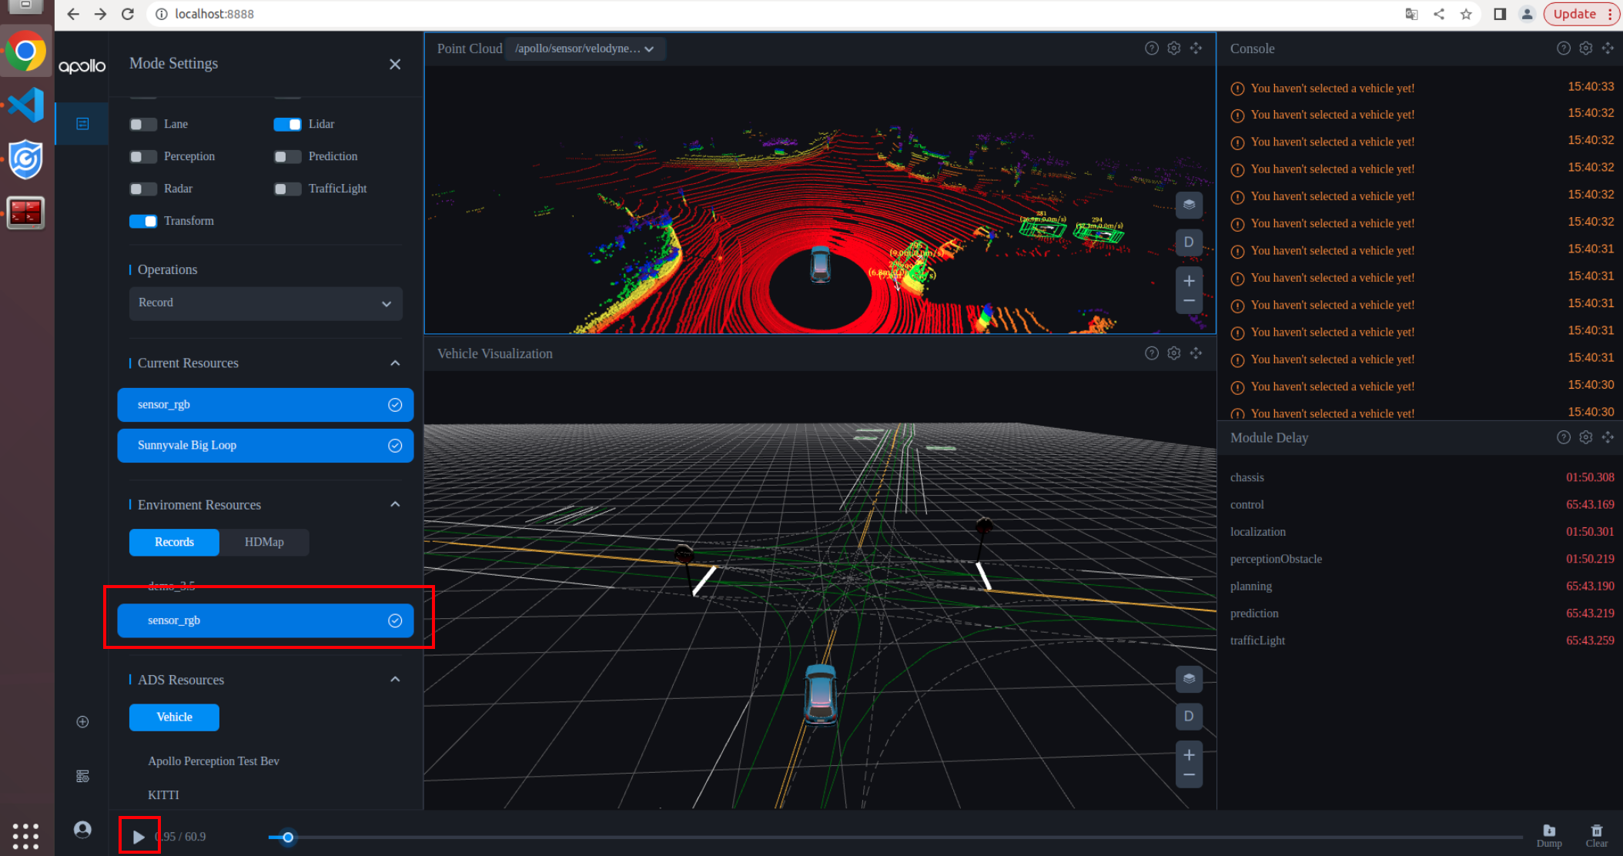
Task: Click Vehicle Visualization help question icon
Action: coord(1151,353)
